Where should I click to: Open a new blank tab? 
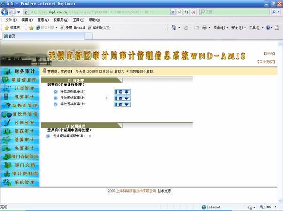click(89, 36)
